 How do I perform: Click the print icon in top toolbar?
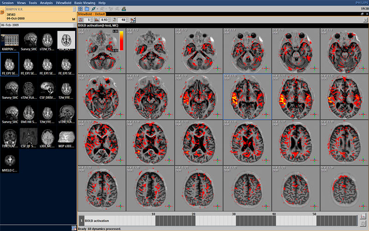coord(123,9)
